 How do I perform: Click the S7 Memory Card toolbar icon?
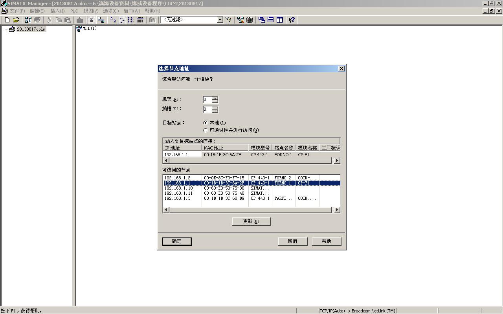click(37, 20)
